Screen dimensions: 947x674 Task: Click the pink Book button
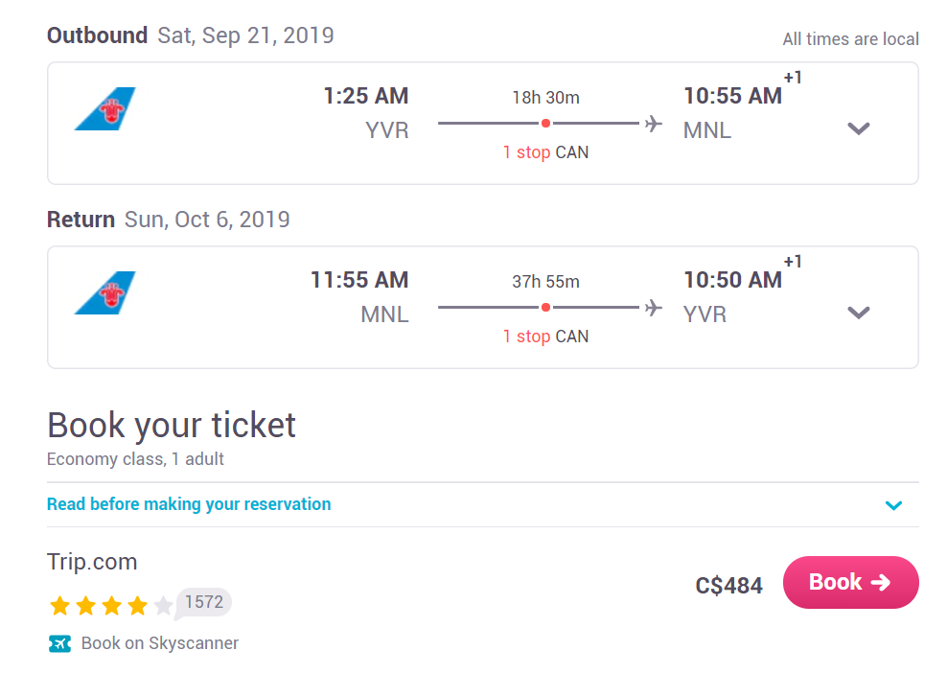click(x=850, y=582)
